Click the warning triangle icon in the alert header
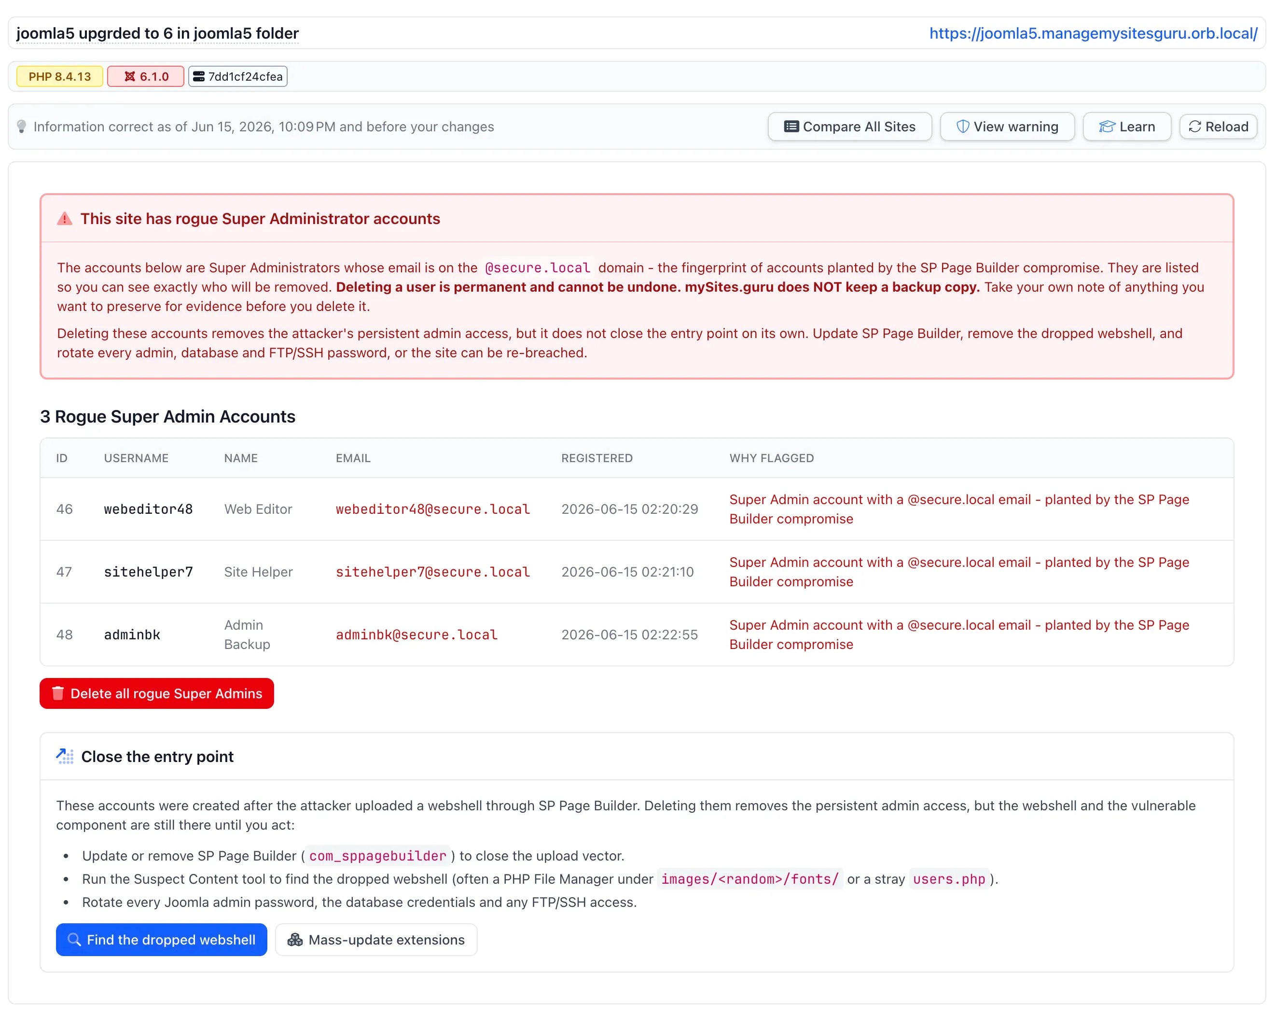 click(x=65, y=218)
